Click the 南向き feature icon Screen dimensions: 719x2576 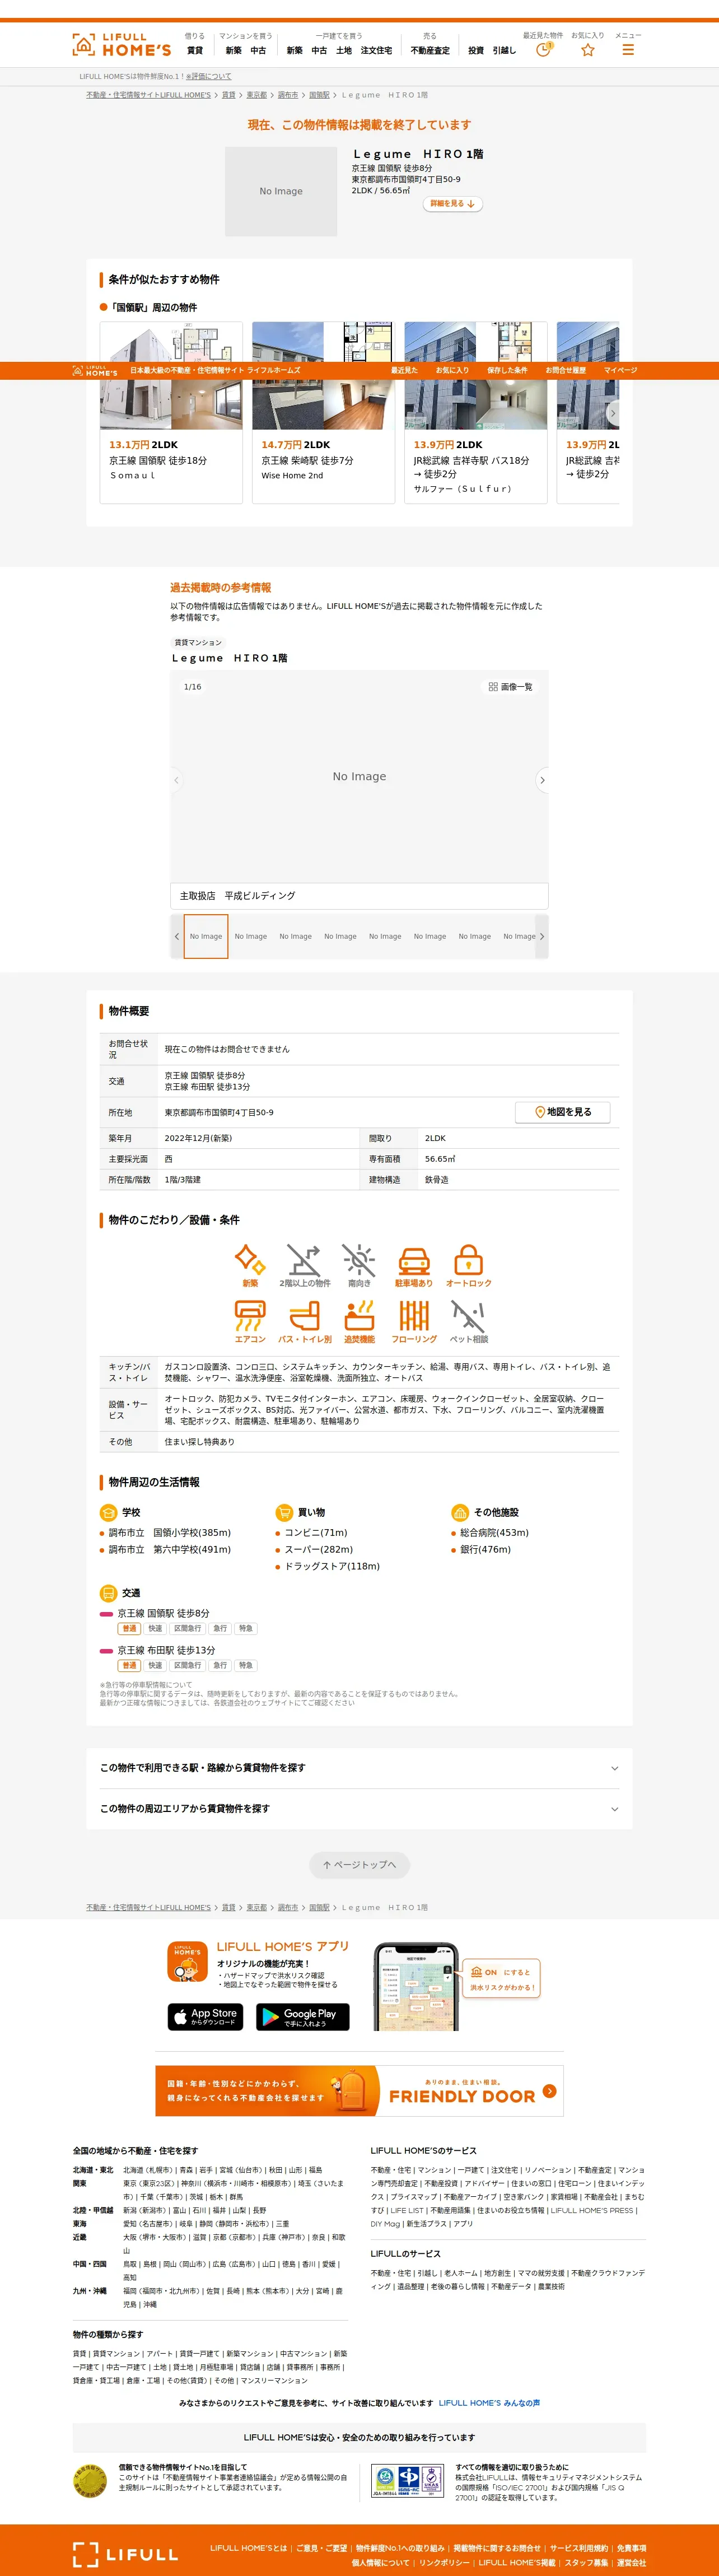(359, 1259)
